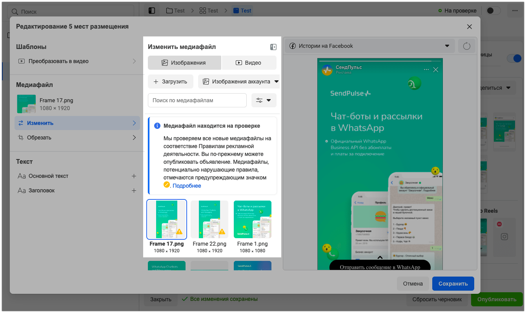The image size is (526, 313).
Task: Click the Сбросить черновик button
Action: tap(437, 299)
